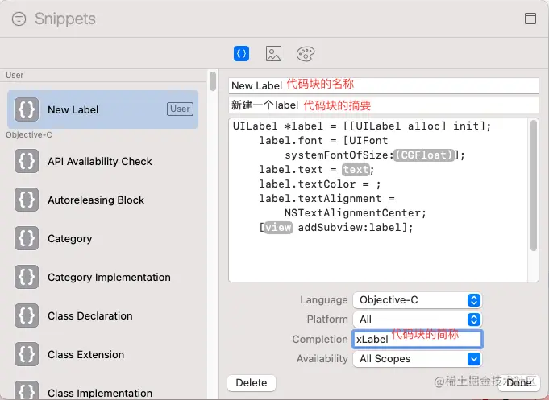The height and width of the screenshot is (400, 549).
Task: Click the Class Implementation snippet icon
Action: [27, 390]
